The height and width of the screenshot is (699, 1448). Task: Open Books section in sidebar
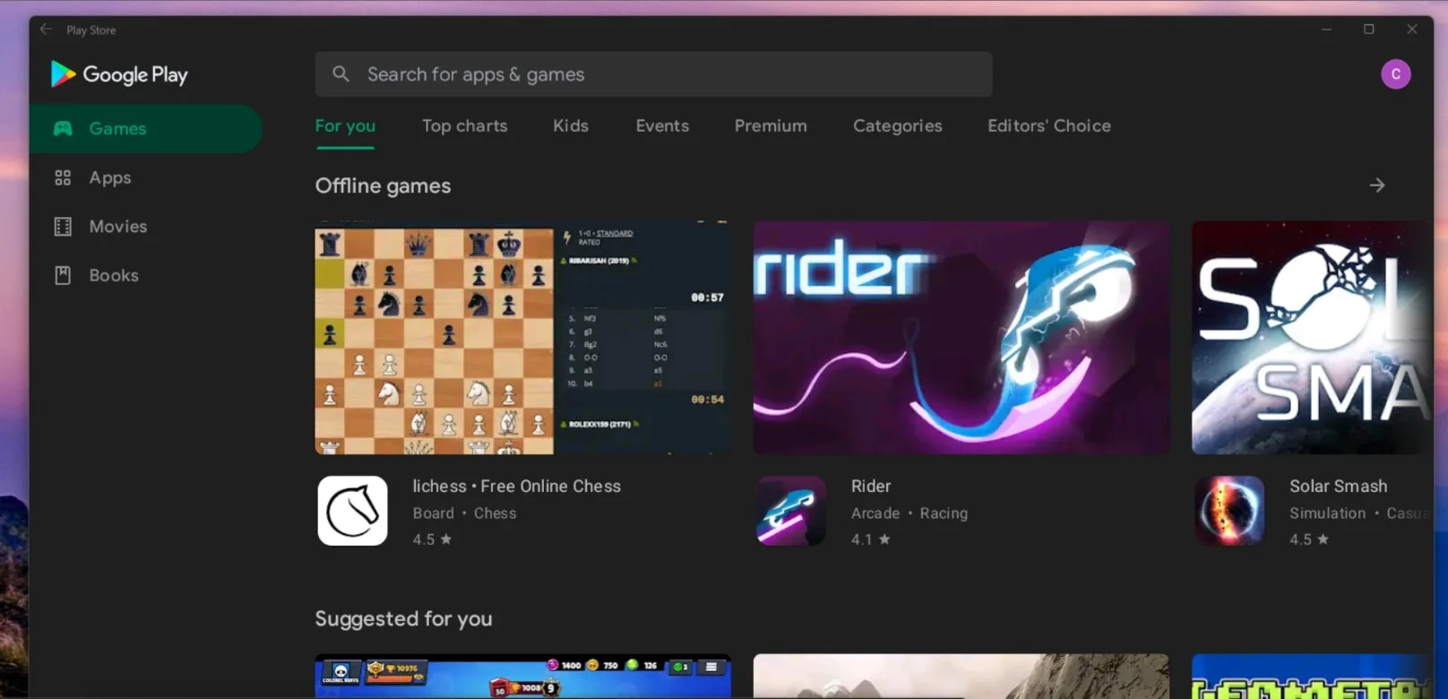113,275
